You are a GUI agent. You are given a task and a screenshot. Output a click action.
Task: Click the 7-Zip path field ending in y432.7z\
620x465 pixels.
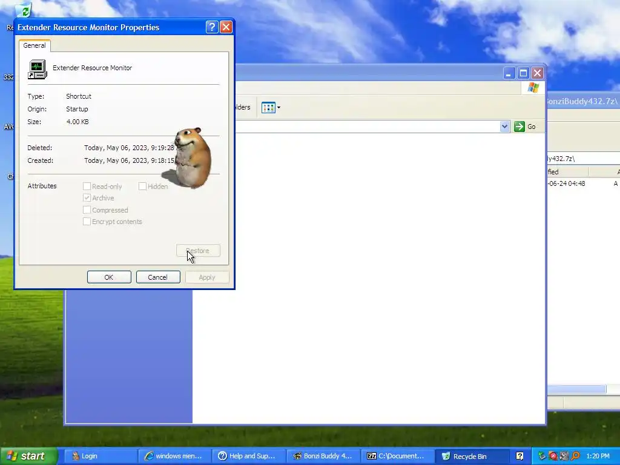tap(583, 159)
